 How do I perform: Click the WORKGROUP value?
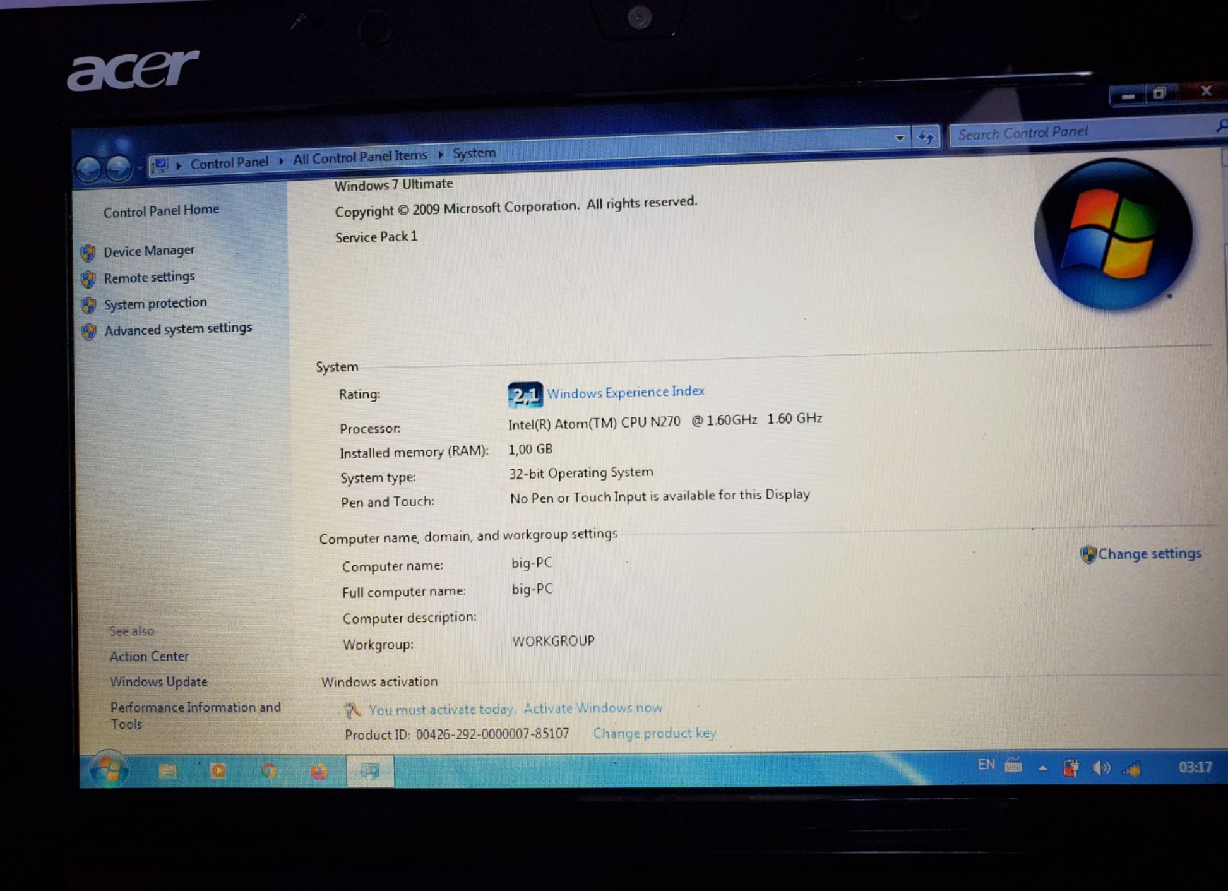coord(553,642)
